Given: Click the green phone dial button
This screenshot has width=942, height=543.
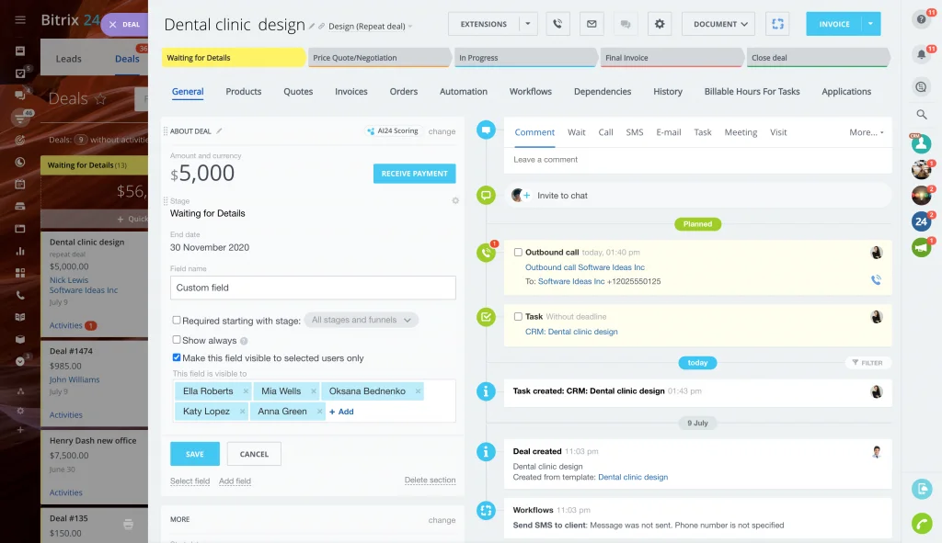Looking at the screenshot, I should click(x=921, y=523).
